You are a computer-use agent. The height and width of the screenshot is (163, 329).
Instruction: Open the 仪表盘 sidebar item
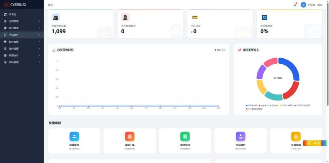point(22,14)
